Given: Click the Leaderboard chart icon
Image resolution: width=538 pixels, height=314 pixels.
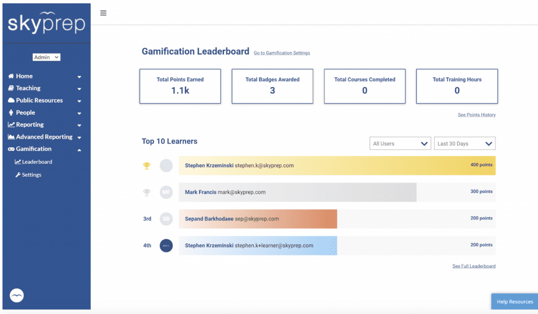Looking at the screenshot, I should point(17,161).
